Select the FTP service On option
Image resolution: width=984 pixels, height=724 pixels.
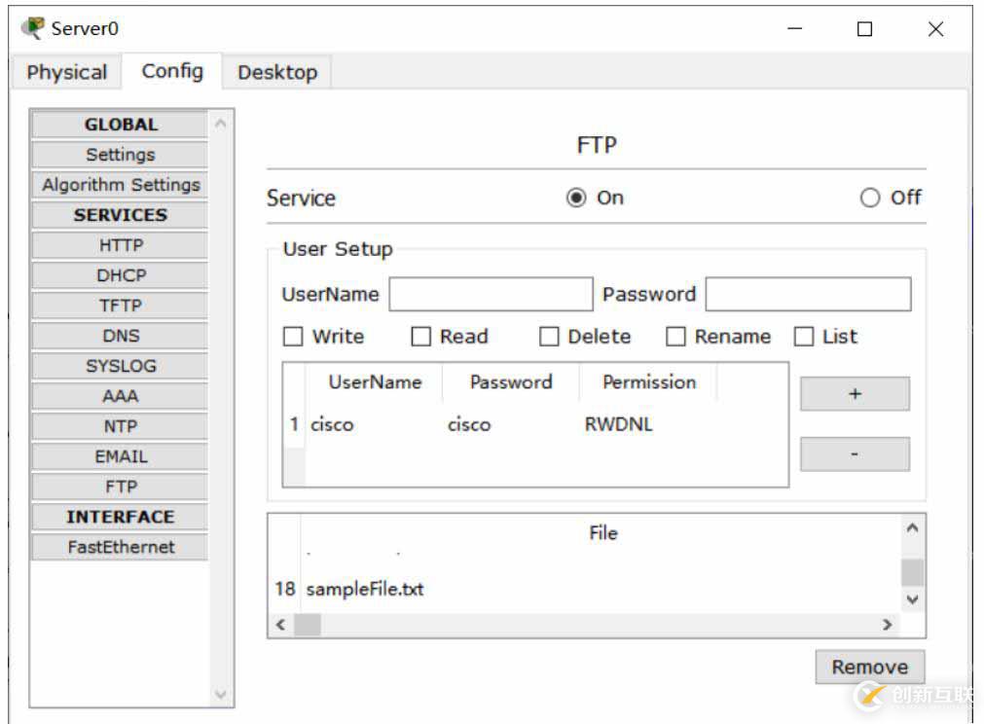click(x=577, y=198)
